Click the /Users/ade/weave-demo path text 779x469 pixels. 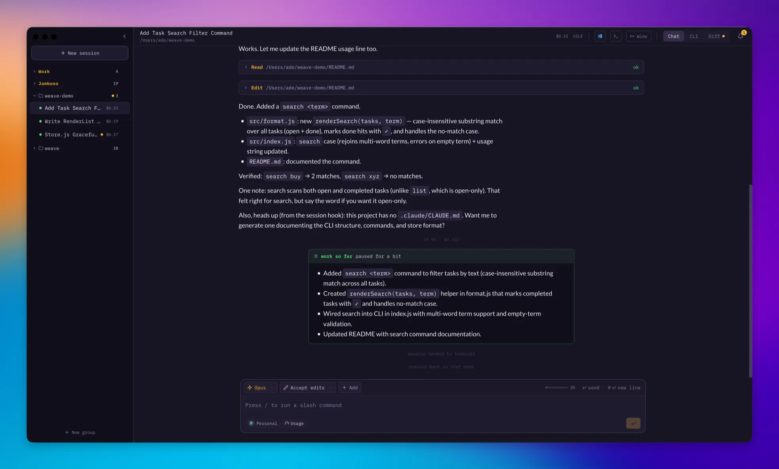click(167, 40)
